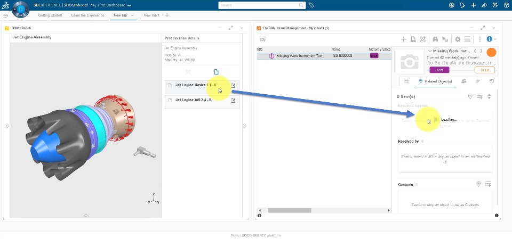512x239 pixels.
Task: Go to previous issue with left angle arrow
Action: coord(475,51)
